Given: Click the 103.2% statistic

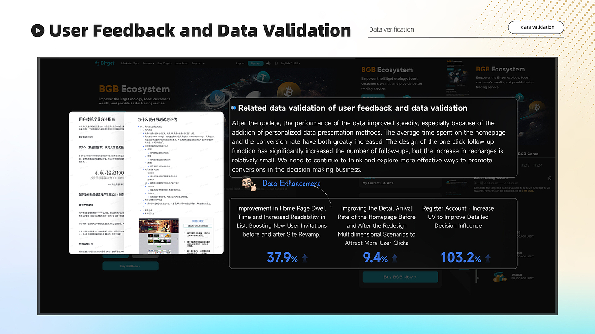Looking at the screenshot, I should pos(461,257).
